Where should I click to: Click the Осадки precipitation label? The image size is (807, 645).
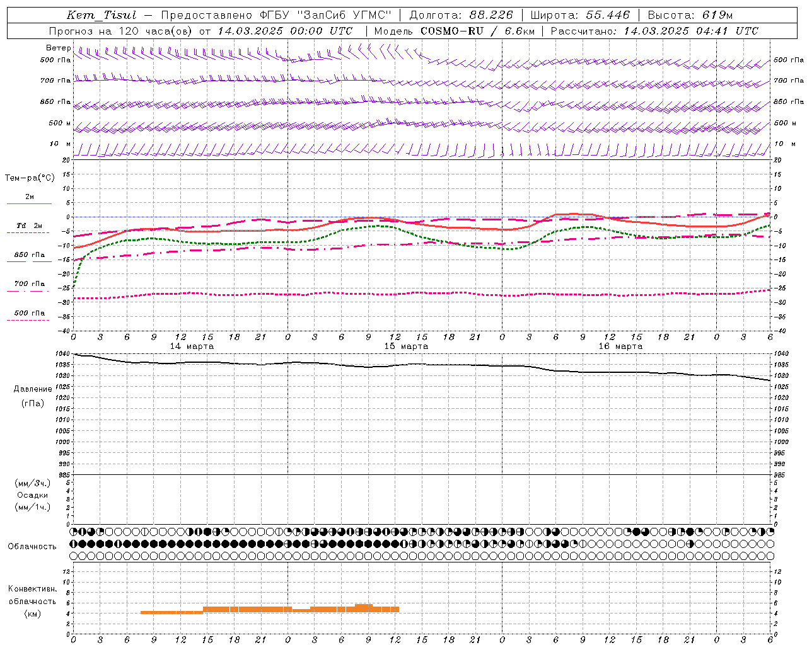click(32, 495)
